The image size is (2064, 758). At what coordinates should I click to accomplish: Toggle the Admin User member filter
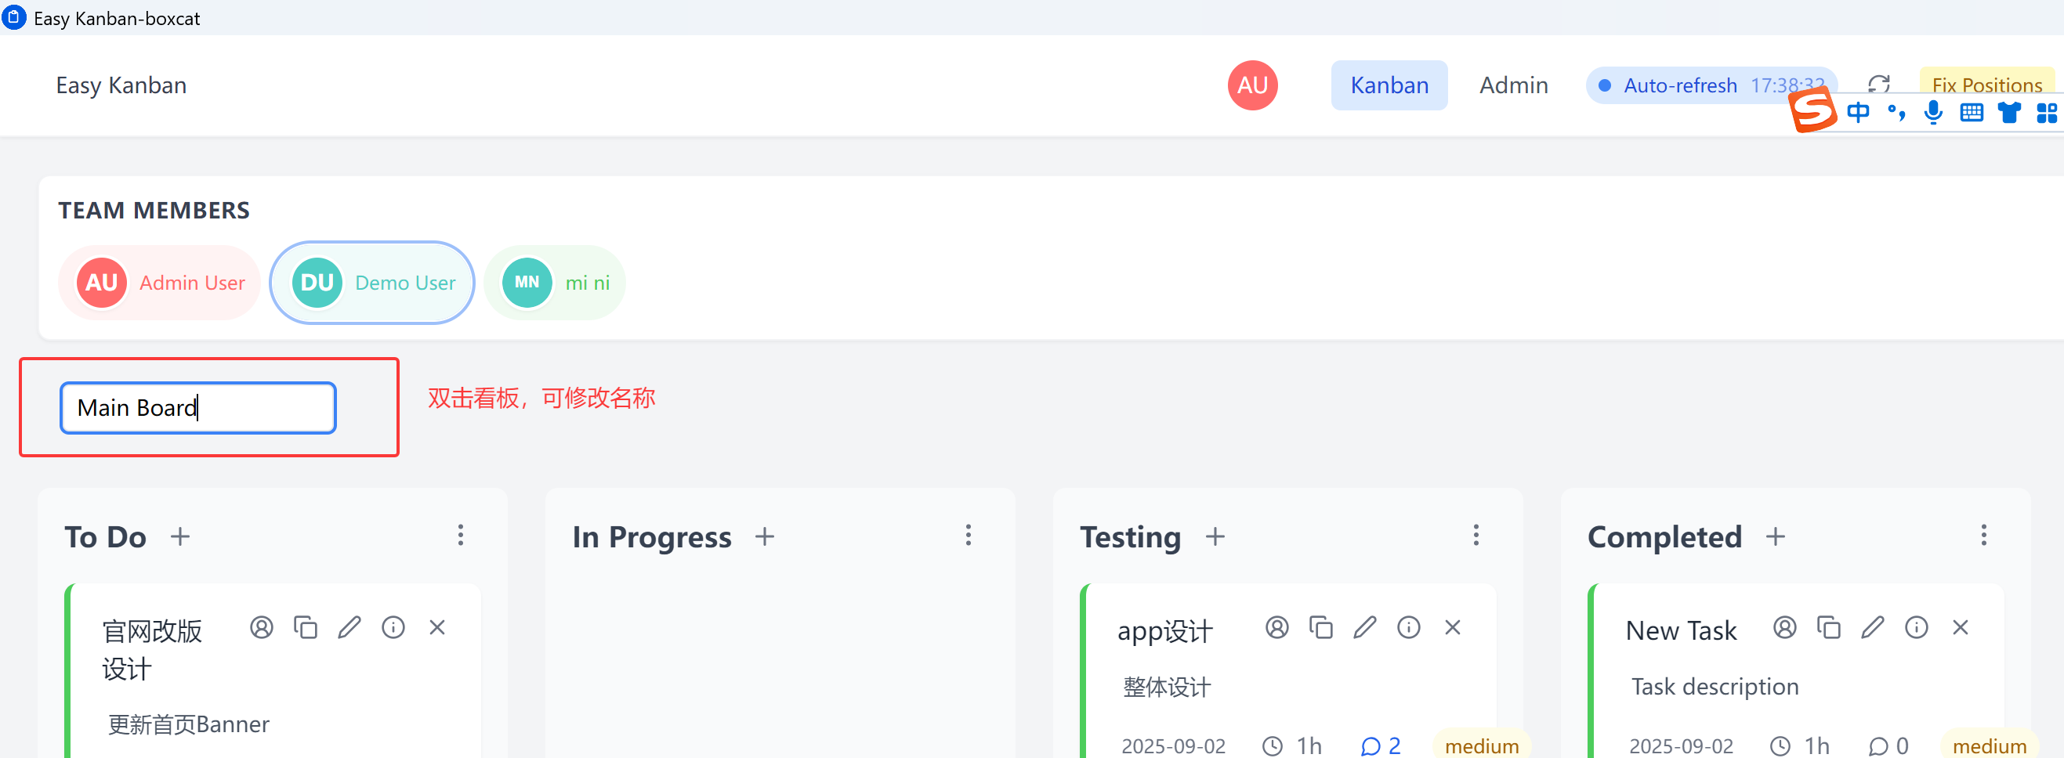pyautogui.click(x=159, y=283)
